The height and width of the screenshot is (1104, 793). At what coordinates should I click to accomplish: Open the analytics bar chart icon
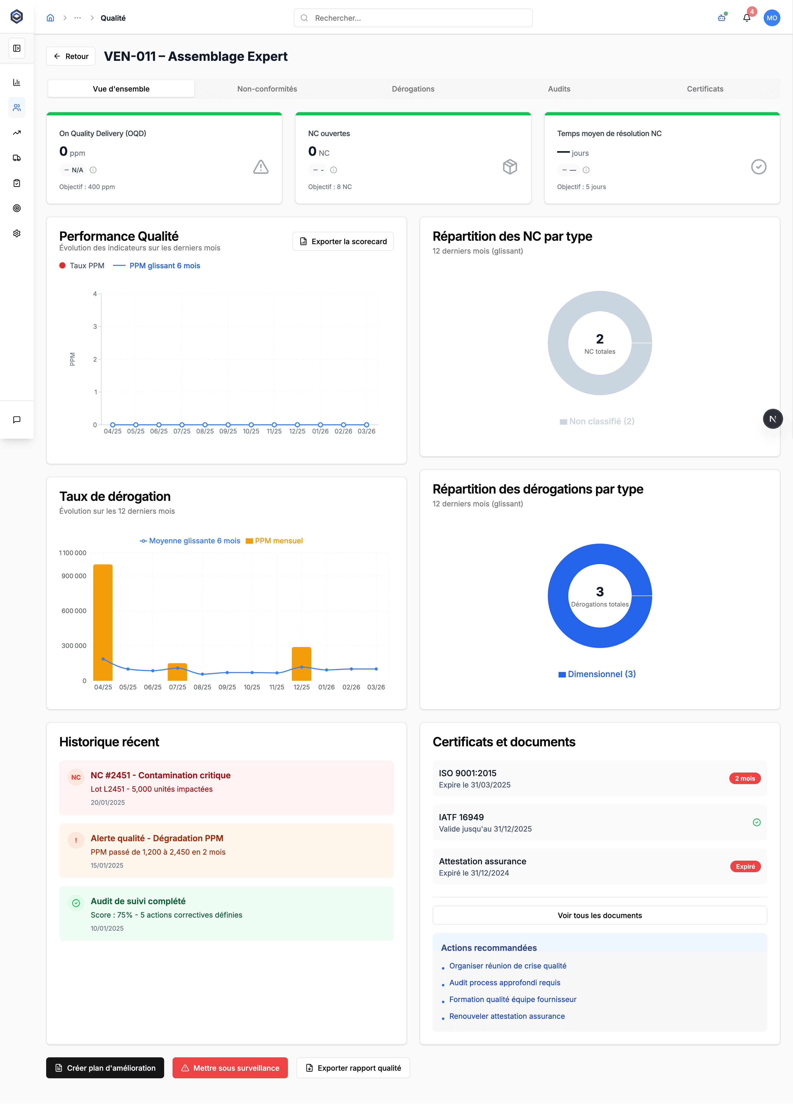[x=17, y=82]
